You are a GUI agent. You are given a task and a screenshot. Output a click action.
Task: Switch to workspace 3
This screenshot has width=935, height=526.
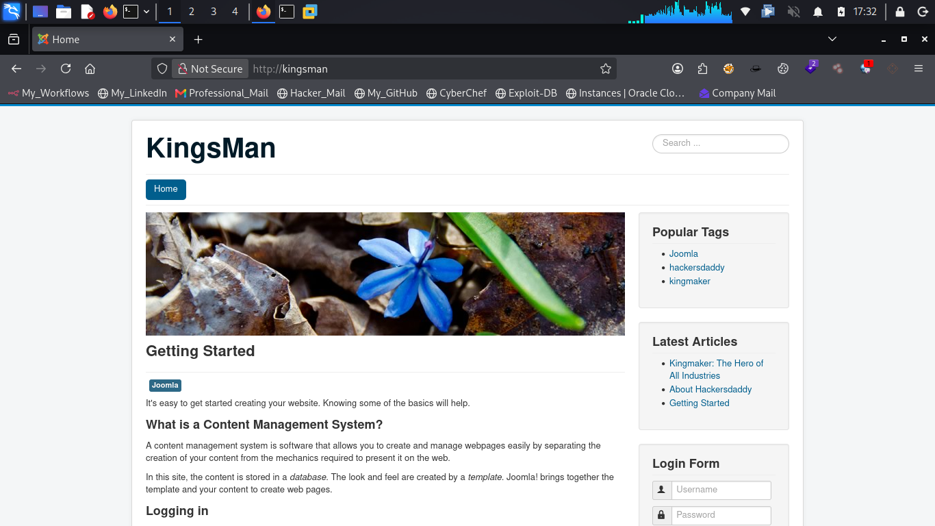click(214, 12)
